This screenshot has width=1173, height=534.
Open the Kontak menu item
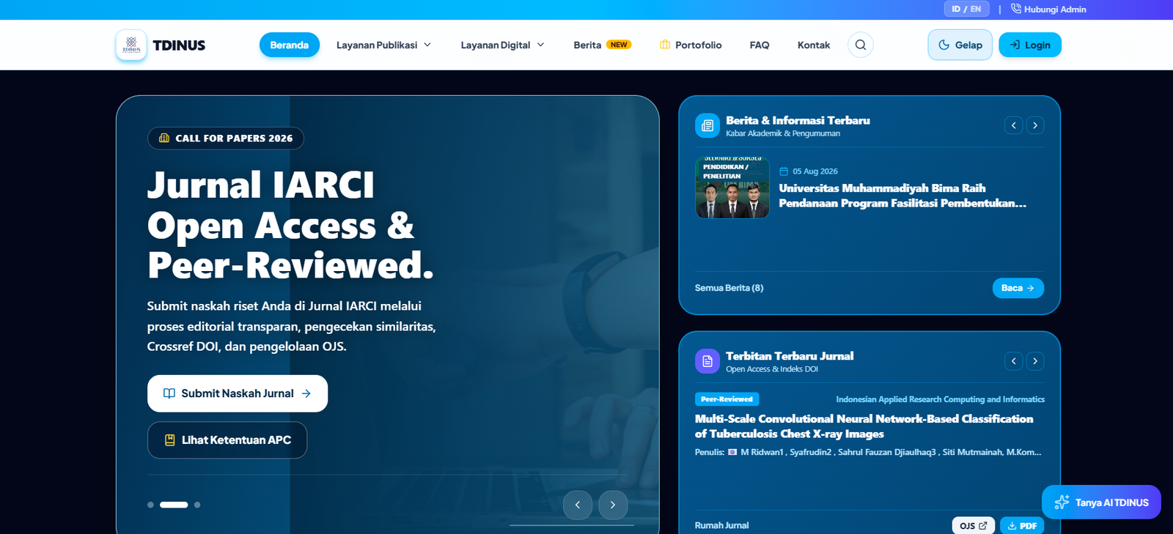pyautogui.click(x=814, y=45)
